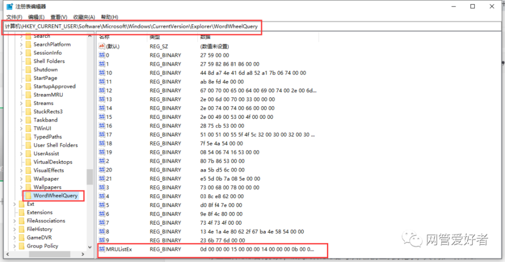Expand the SearchPlatform key
The width and height of the screenshot is (505, 262).
(21, 44)
